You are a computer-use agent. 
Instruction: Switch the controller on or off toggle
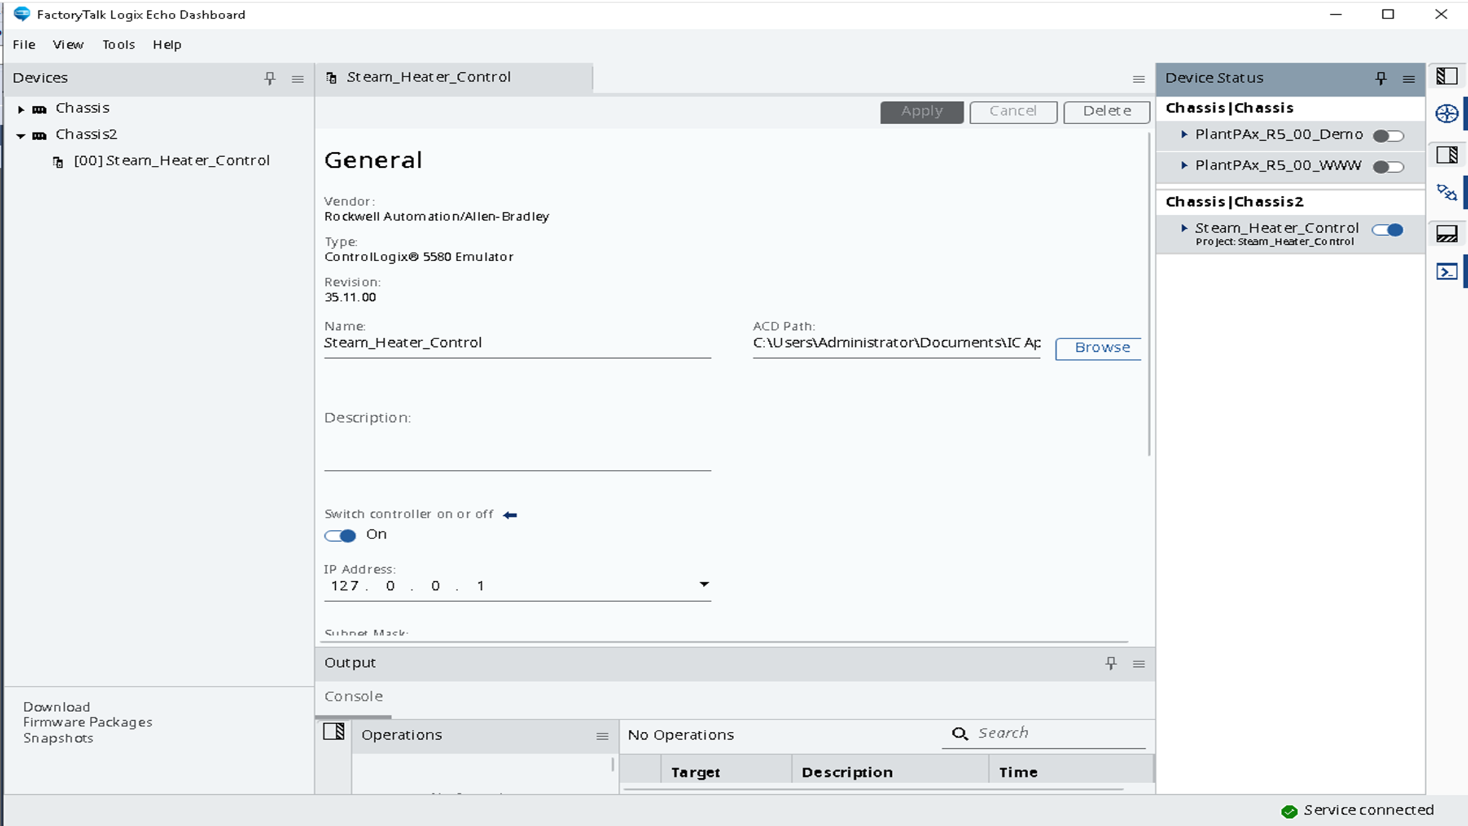tap(340, 536)
